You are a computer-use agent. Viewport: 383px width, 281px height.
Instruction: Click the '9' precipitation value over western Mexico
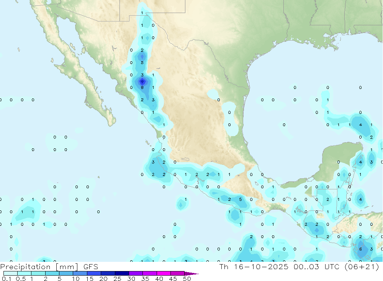[x=142, y=87]
